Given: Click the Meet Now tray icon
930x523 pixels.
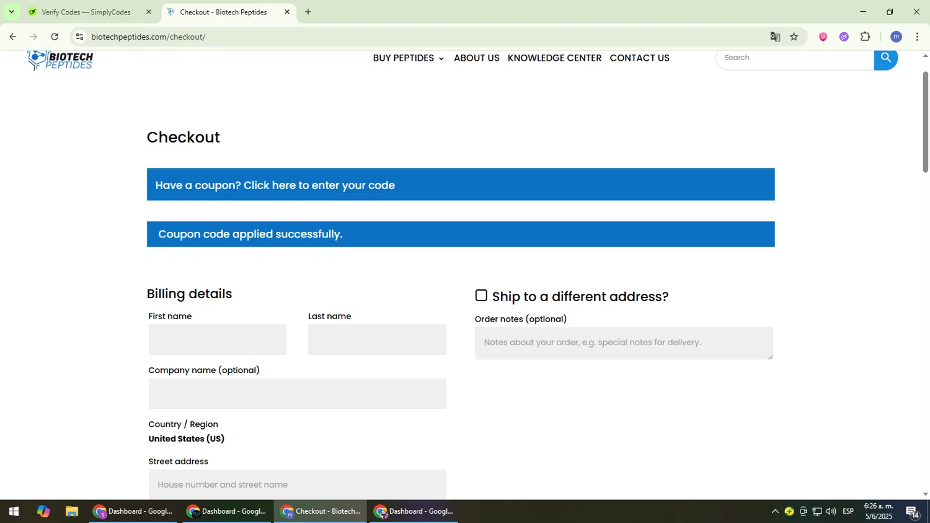Looking at the screenshot, I should pyautogui.click(x=804, y=512).
